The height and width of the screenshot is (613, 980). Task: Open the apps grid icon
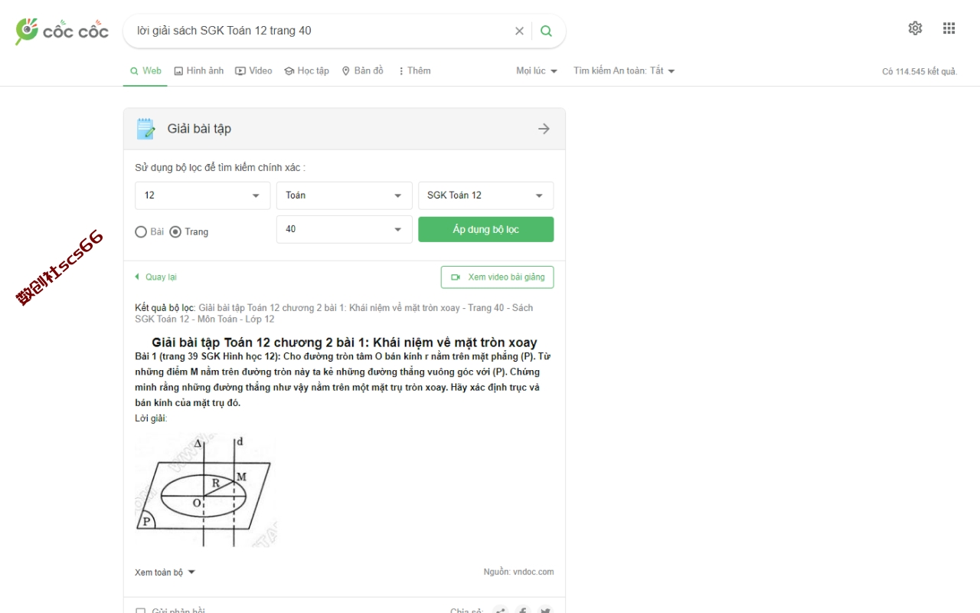(x=949, y=28)
